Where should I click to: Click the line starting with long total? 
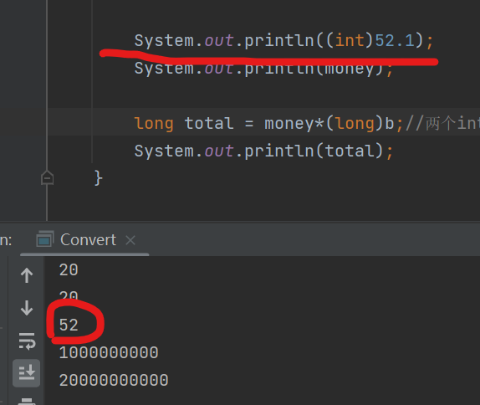(307, 124)
